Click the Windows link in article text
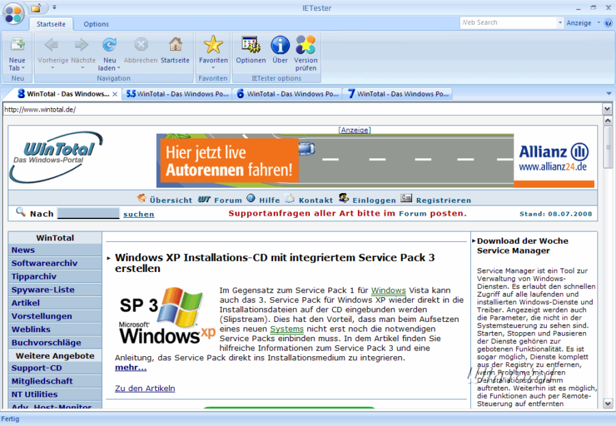This screenshot has width=616, height=426. 388,290
